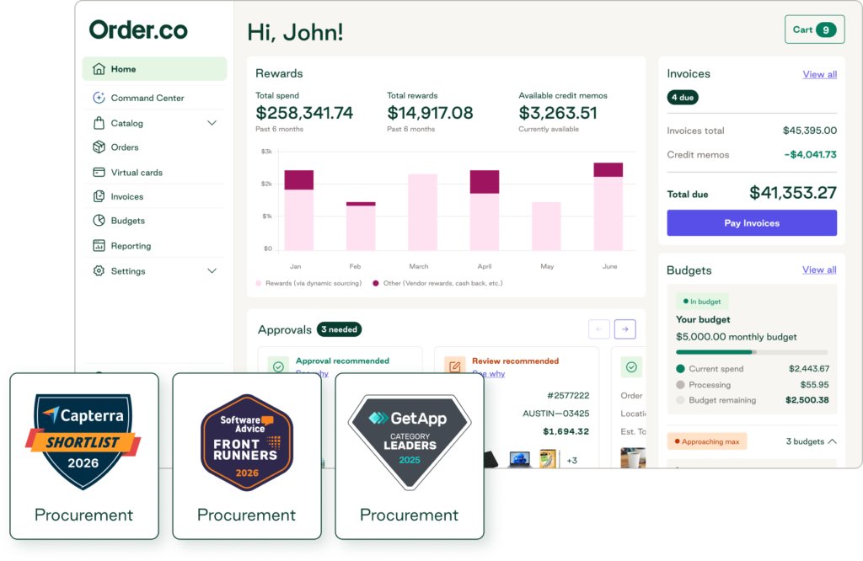Click the laptop product thumbnail
Viewport: 863px width, 561px height.
(519, 459)
